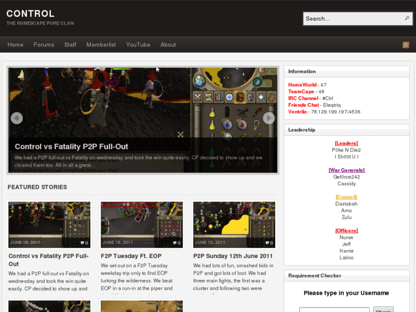Viewport: 416px width, 312px height.
Task: Open the Forums menu item
Action: (44, 45)
